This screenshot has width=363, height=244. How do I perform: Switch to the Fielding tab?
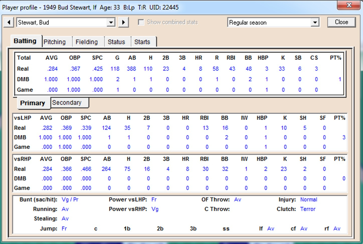point(87,42)
